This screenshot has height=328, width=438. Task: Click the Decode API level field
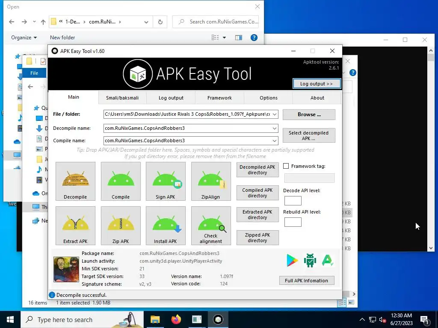(x=293, y=201)
